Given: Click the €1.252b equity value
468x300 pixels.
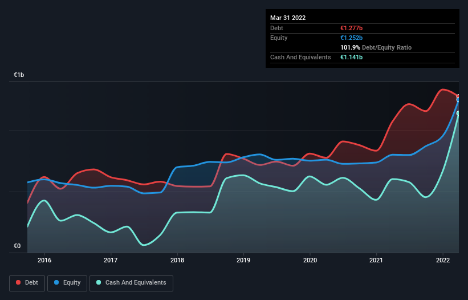Looking at the screenshot, I should click(x=351, y=38).
